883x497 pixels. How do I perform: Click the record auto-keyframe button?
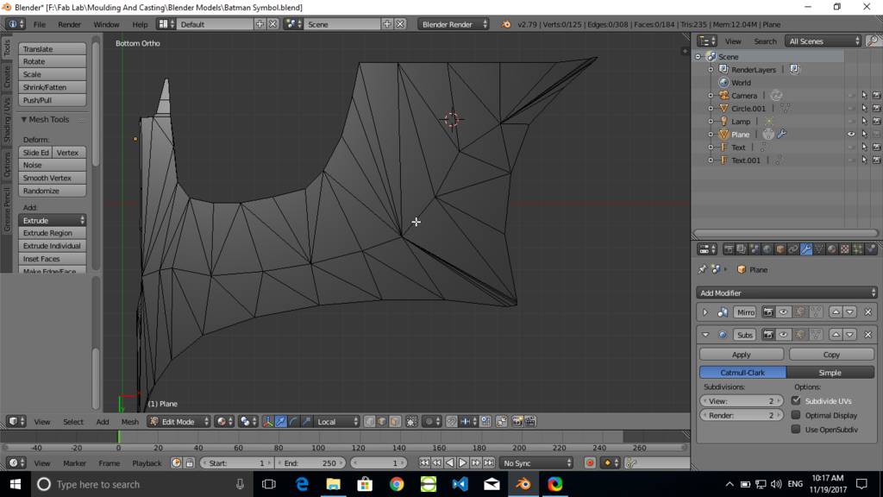[x=590, y=463]
